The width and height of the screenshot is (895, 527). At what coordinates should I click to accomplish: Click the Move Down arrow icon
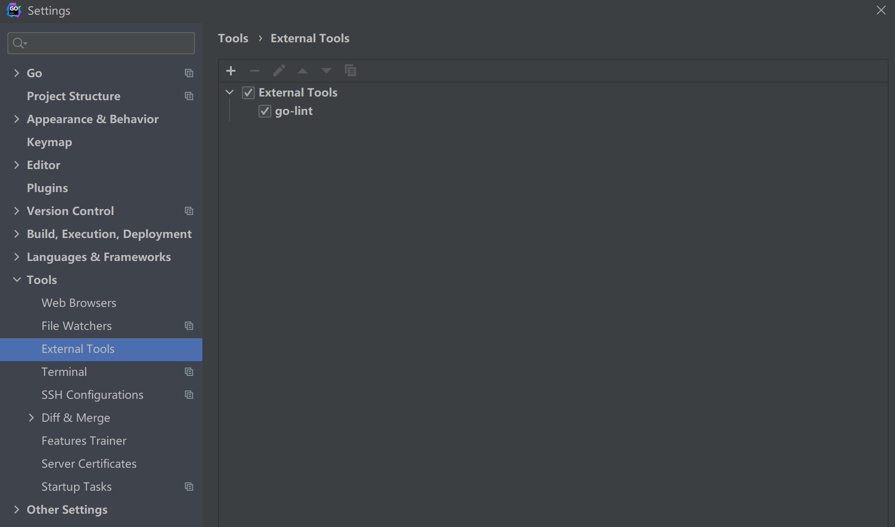coord(327,71)
